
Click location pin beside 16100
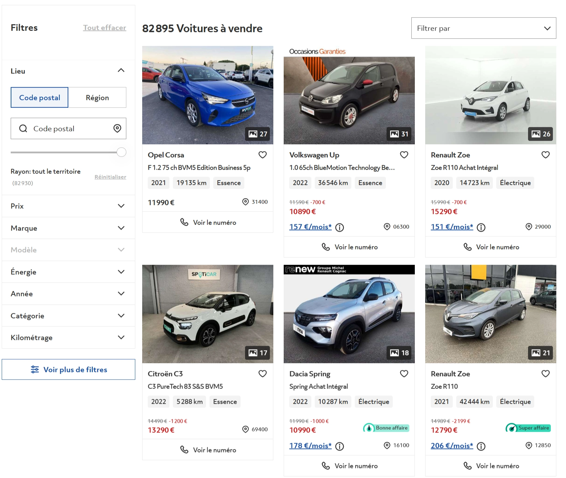point(387,446)
